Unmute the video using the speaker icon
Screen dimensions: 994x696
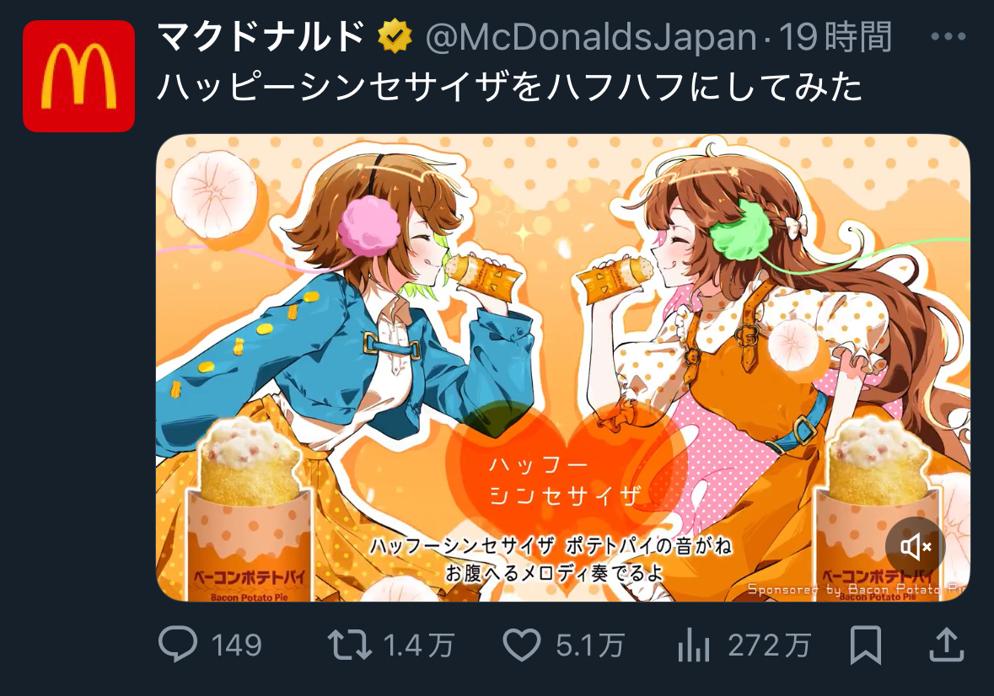pyautogui.click(x=916, y=547)
